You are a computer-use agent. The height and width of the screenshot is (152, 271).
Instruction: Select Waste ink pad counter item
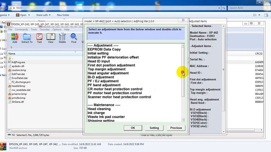tap(106, 117)
